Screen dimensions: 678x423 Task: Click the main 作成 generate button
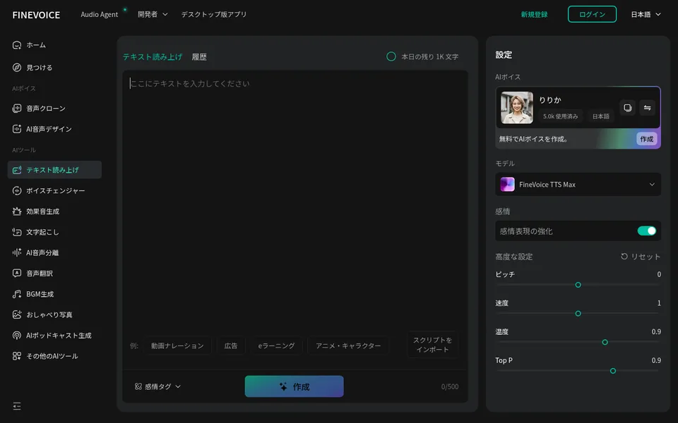click(x=294, y=386)
